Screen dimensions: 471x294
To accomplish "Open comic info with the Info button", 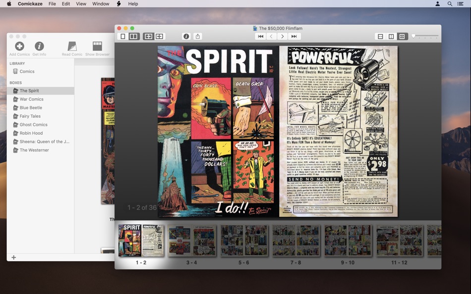I will (187, 36).
